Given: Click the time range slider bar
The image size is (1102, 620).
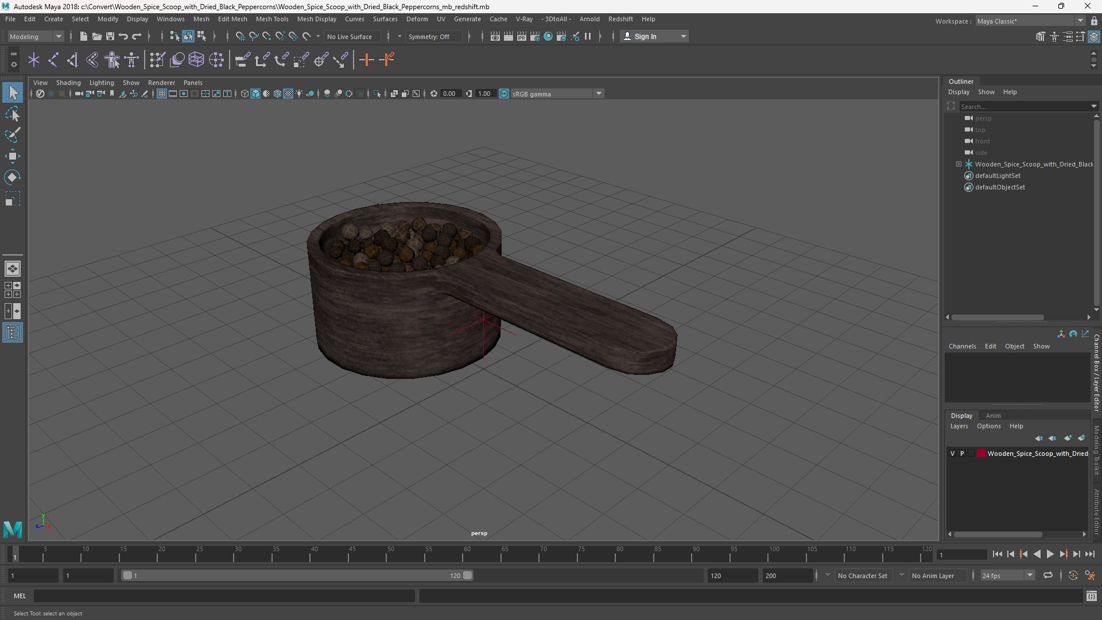Looking at the screenshot, I should 297,575.
